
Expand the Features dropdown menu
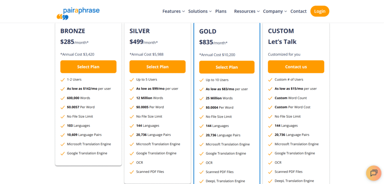click(173, 11)
